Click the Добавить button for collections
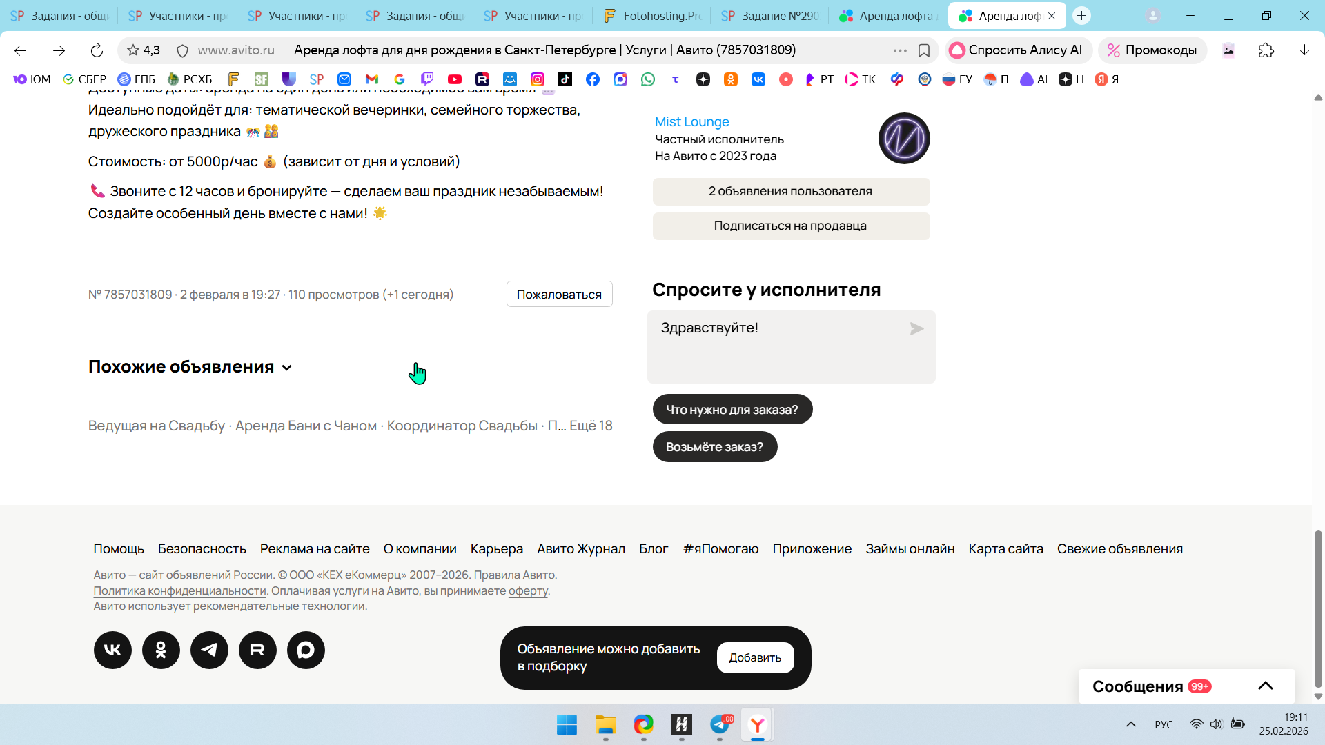Viewport: 1325px width, 745px height. (x=755, y=657)
